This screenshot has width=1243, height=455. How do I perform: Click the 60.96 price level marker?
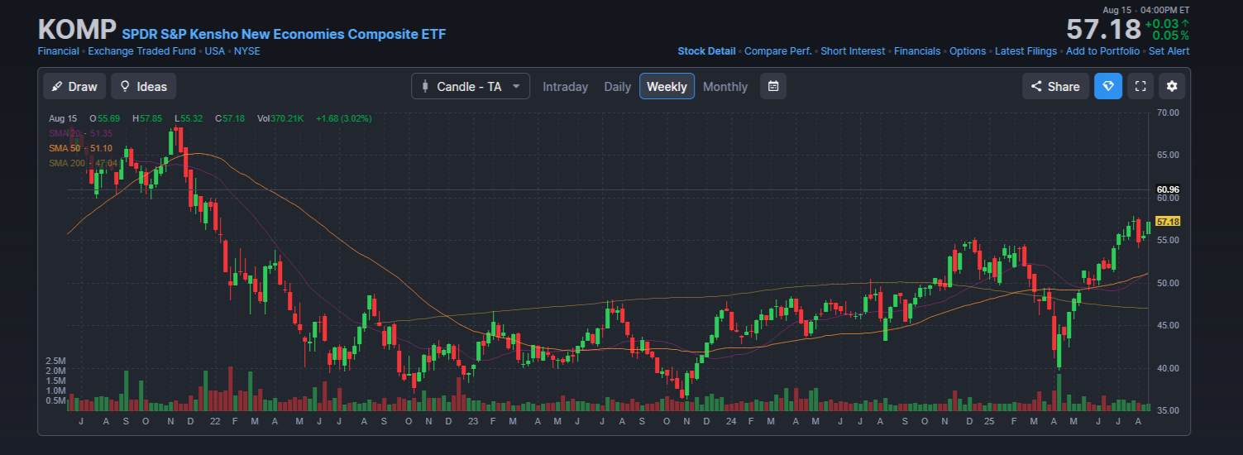coord(1168,189)
